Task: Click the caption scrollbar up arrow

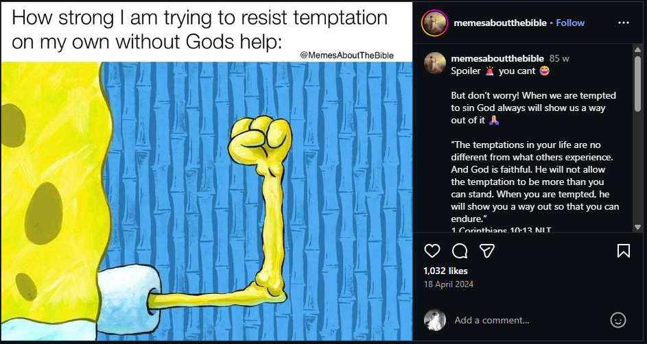Action: [x=637, y=50]
